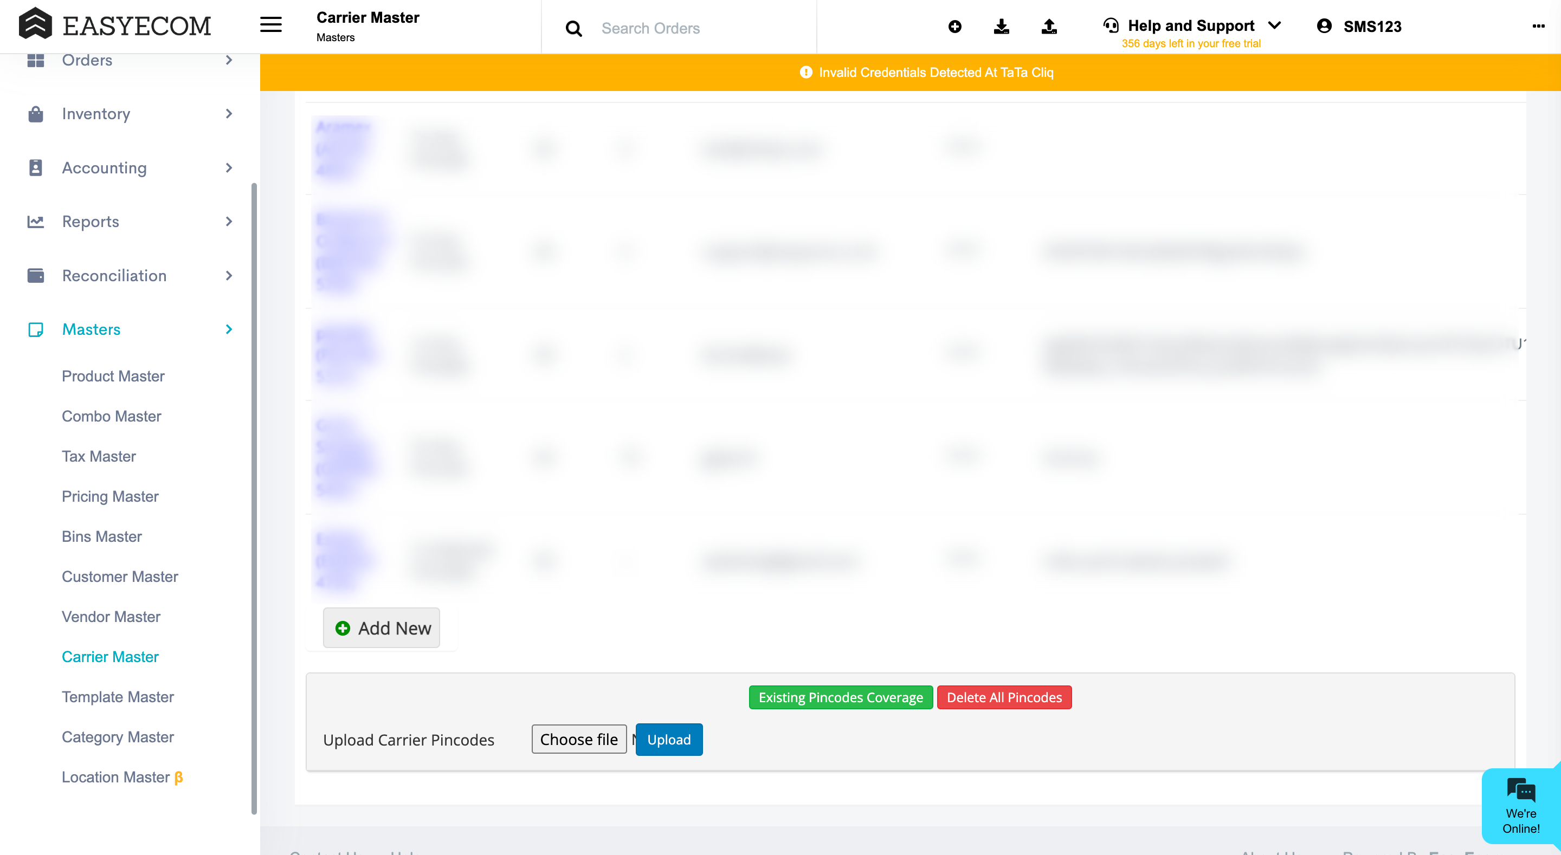
Task: Click the upload icon in header
Action: [x=1049, y=27]
